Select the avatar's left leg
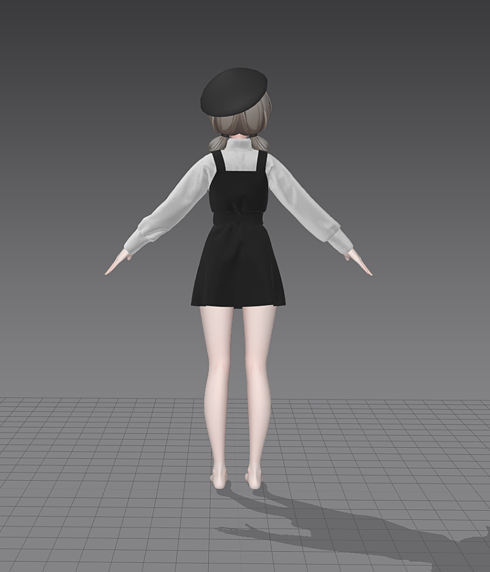Viewport: 490px width, 572px height. pos(217,379)
